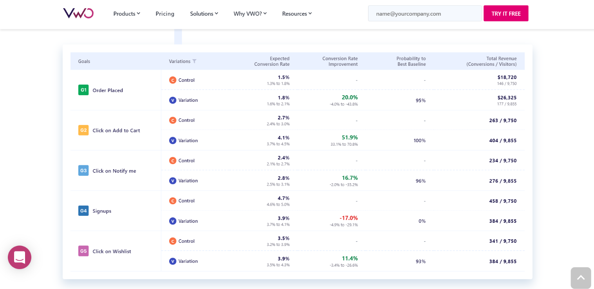Click the yellow G2 goal badge
Viewport: 594px width, 289px height.
pyautogui.click(x=83, y=130)
